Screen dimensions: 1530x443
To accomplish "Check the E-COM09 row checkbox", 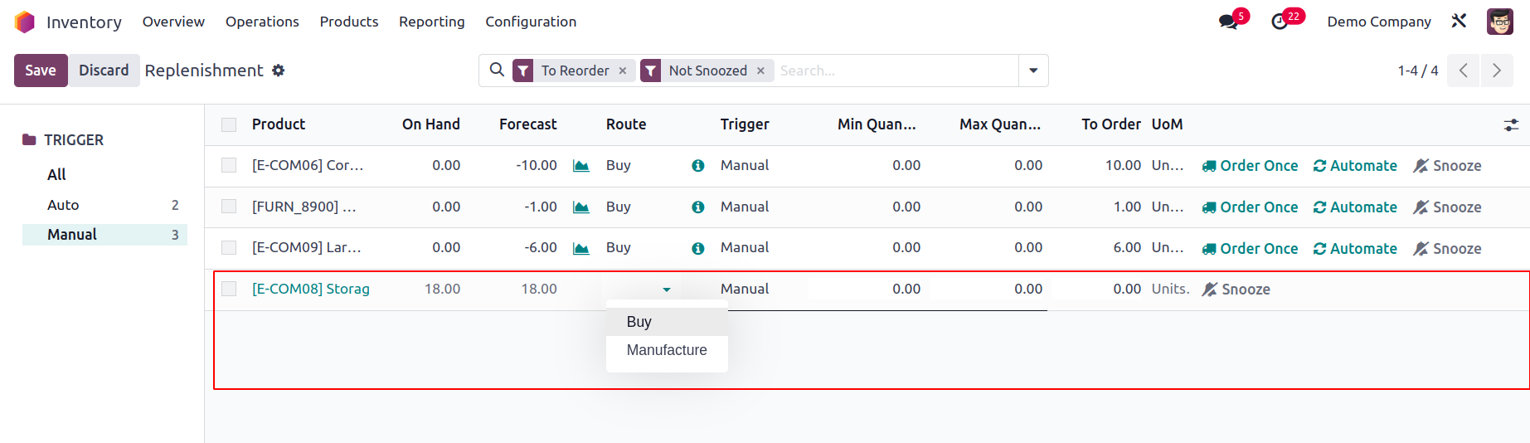I will tap(229, 248).
